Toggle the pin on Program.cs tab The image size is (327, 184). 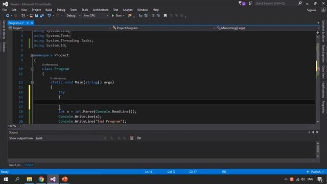28,23
